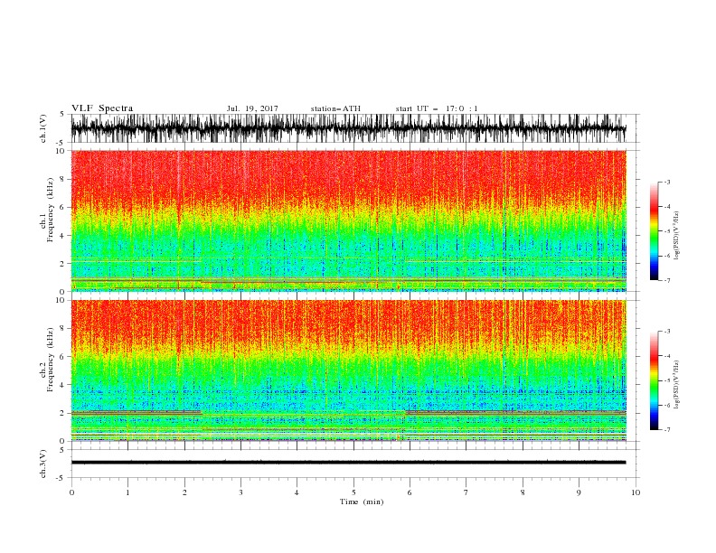The height and width of the screenshot is (553, 716).
Task: Click the "ch.3(V)" axis label
Action: click(x=43, y=464)
